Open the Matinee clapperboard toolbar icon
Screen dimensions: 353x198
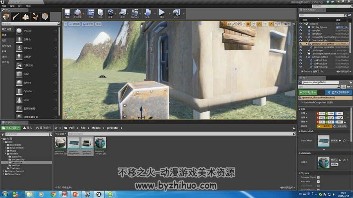click(x=135, y=13)
